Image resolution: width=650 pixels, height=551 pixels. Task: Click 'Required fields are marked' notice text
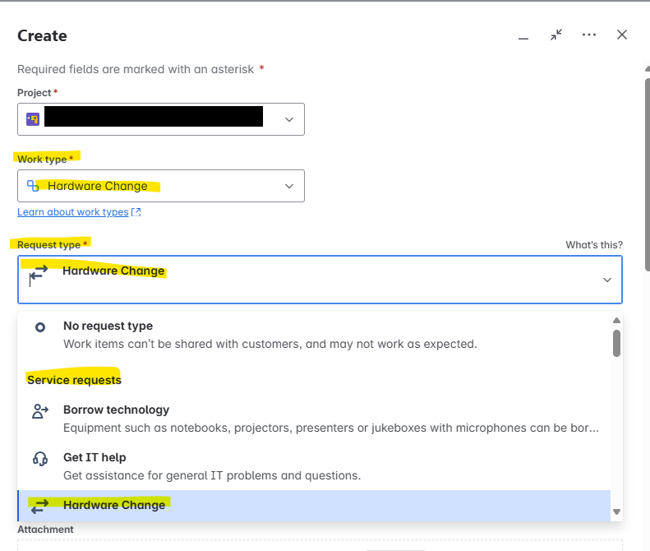click(136, 69)
